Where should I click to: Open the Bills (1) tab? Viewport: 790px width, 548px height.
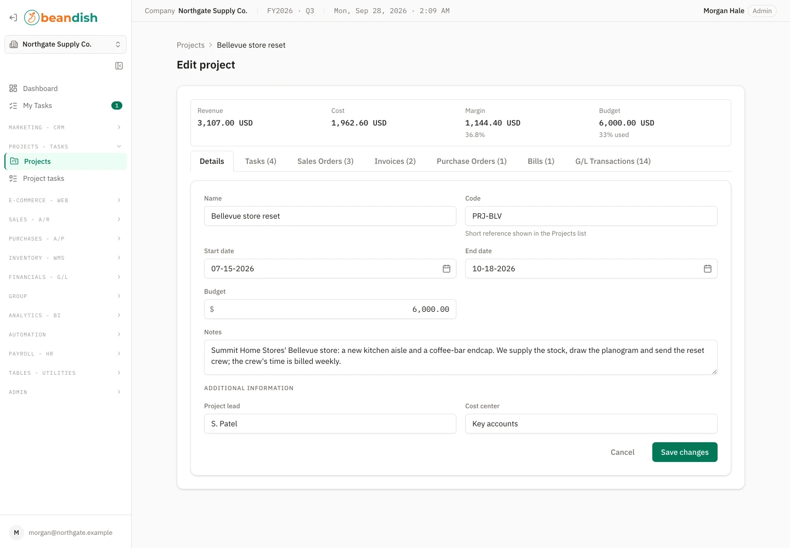(x=541, y=161)
